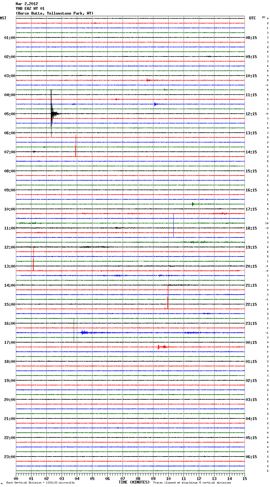Click the date text 'Mar 2,2012'
This screenshot has width=270, height=487.
(x=27, y=4)
